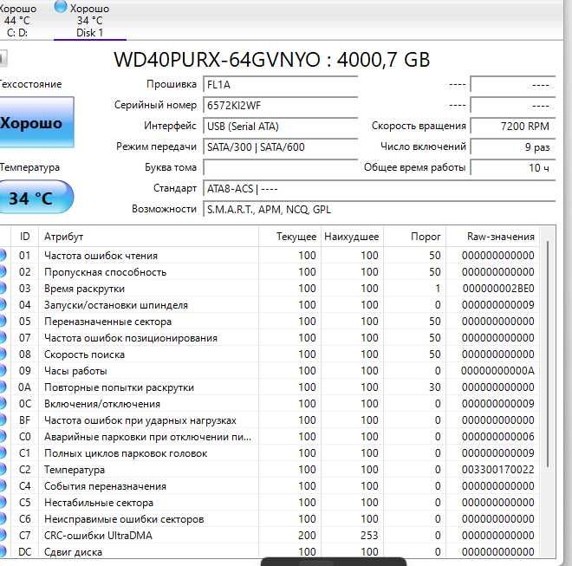Click status icon of row 0A Повторные попытки раскрутки
Image resolution: width=572 pixels, height=566 pixels.
click(3, 387)
